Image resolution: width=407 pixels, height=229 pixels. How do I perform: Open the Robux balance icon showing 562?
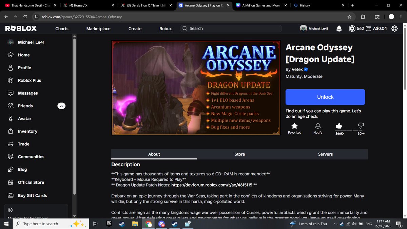[x=352, y=28]
